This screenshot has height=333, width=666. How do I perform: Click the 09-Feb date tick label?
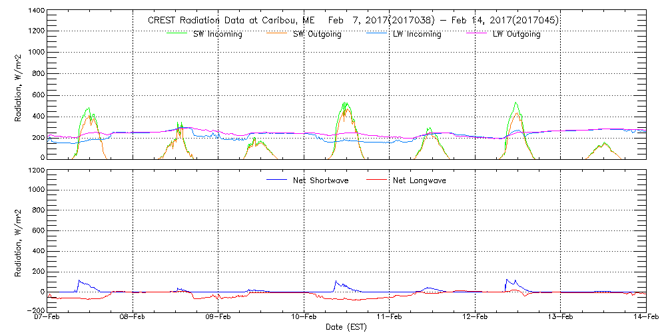[218, 318]
